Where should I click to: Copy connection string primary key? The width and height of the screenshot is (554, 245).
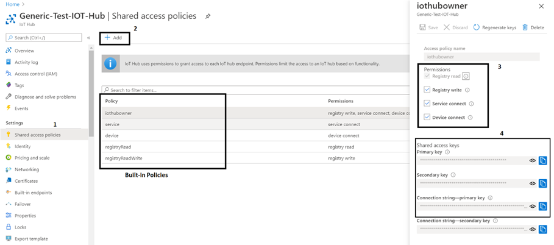(x=543, y=207)
